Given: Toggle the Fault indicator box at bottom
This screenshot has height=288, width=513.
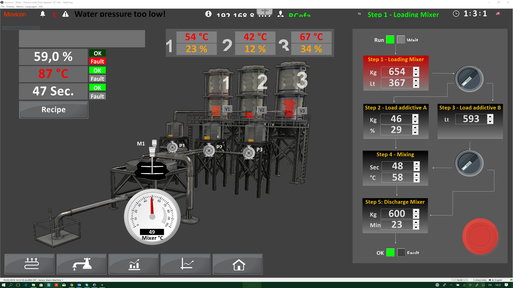Looking at the screenshot, I should pos(401,253).
